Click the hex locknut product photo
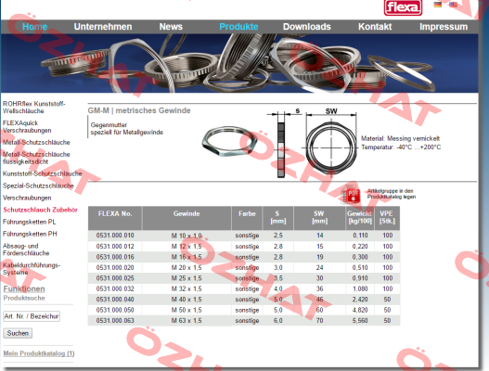 coord(229,141)
